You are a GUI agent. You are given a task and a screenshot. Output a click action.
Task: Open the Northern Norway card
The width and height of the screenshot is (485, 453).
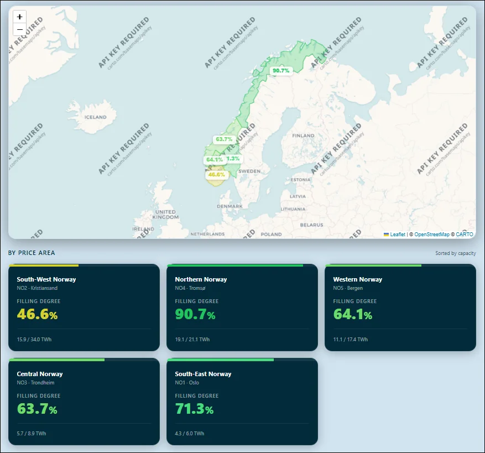[x=242, y=308]
